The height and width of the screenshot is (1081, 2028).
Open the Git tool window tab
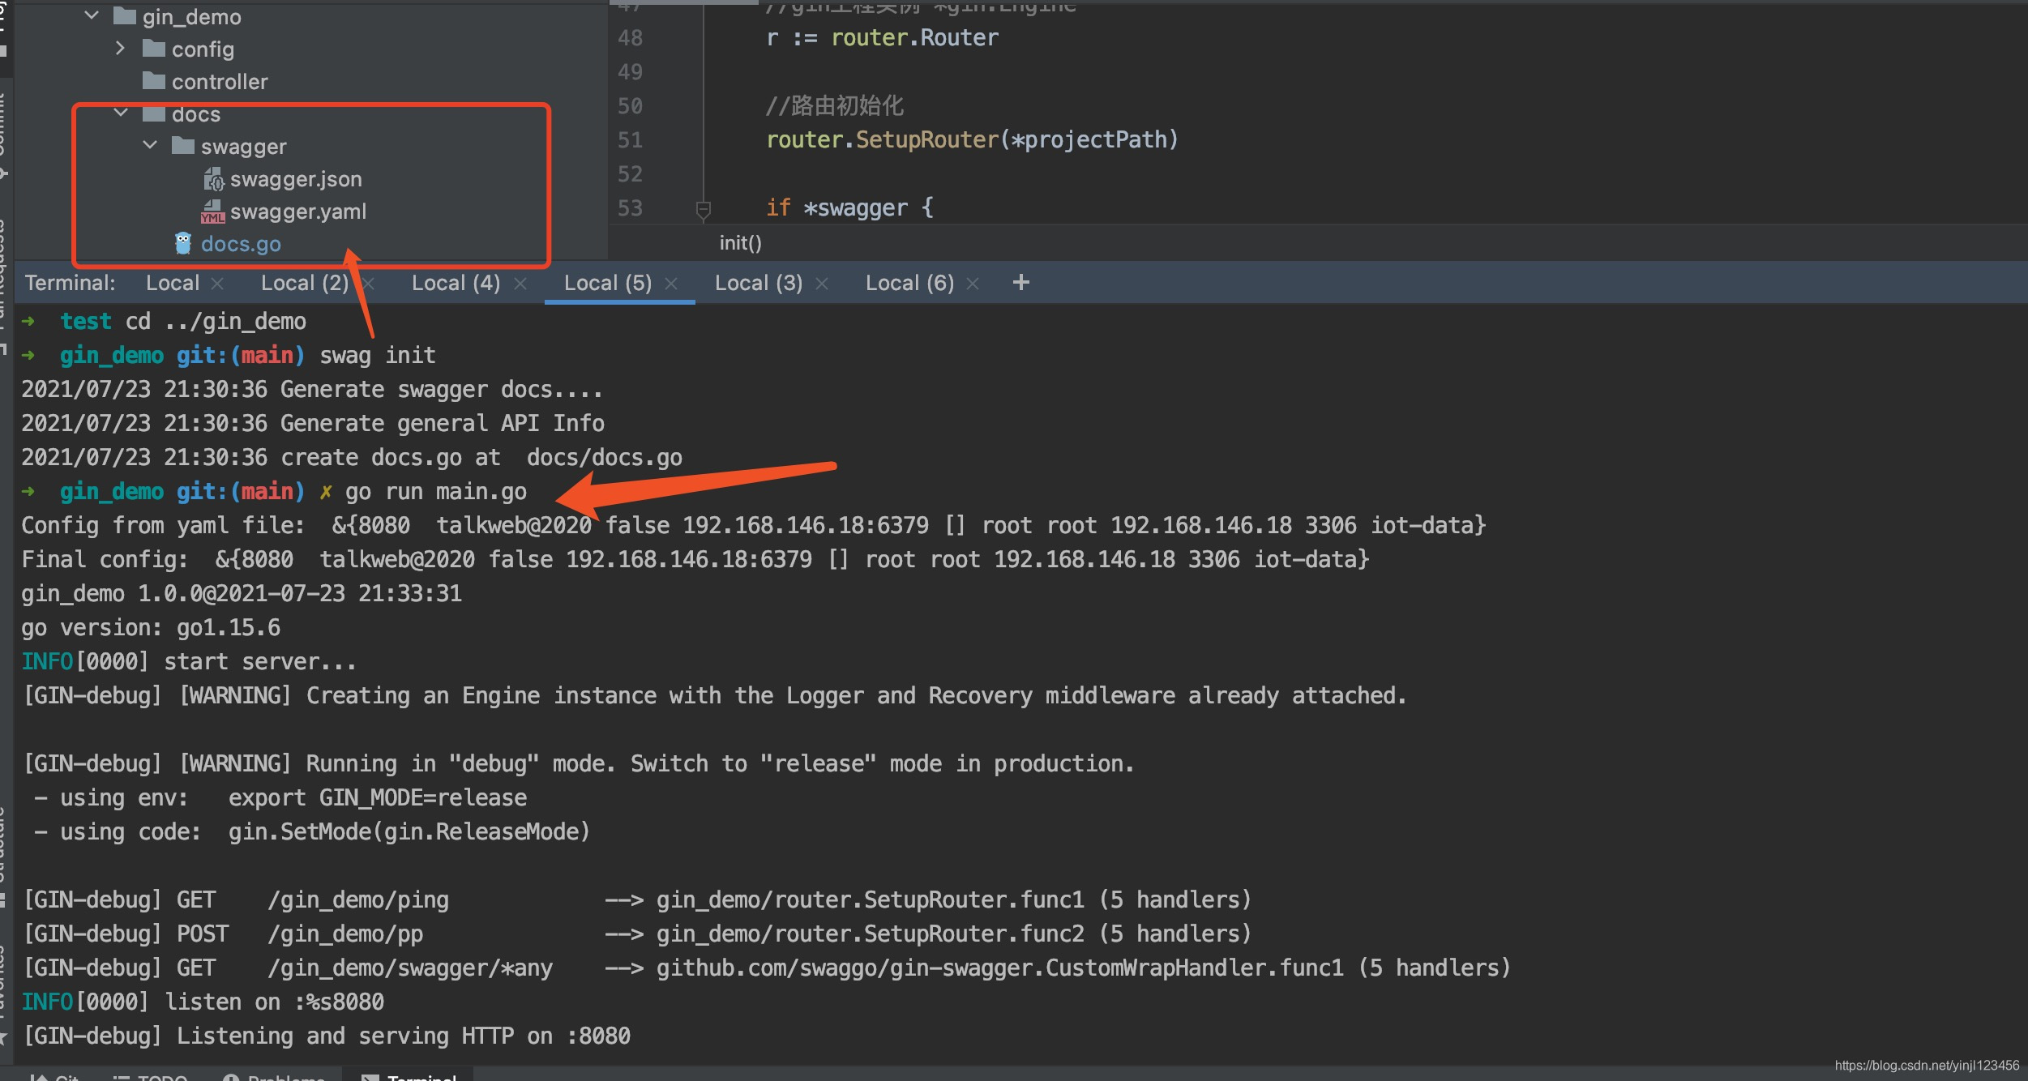pos(54,1076)
